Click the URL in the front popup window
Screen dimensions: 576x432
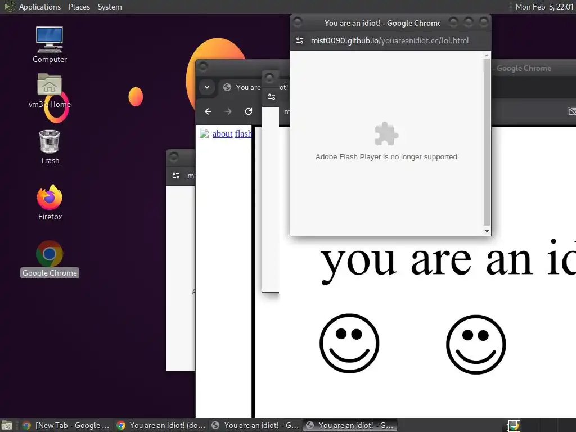point(390,40)
